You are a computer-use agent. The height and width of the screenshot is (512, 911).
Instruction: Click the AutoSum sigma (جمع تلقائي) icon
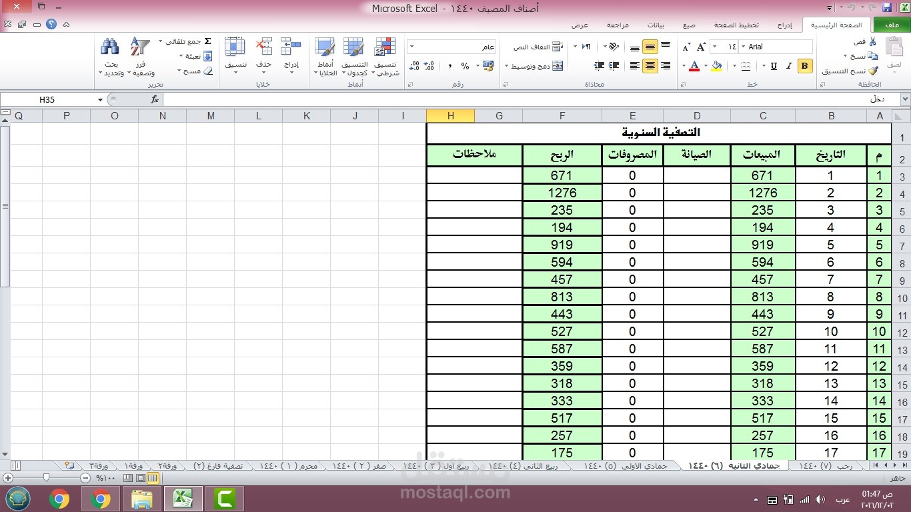coord(207,41)
